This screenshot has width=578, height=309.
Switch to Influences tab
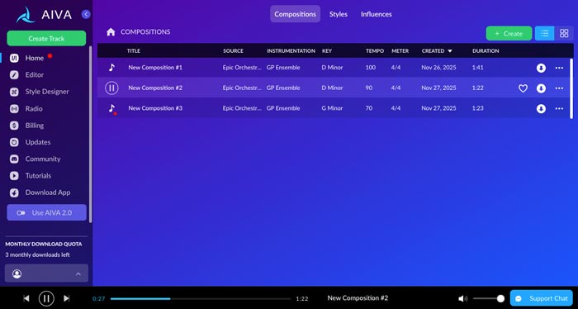(376, 14)
